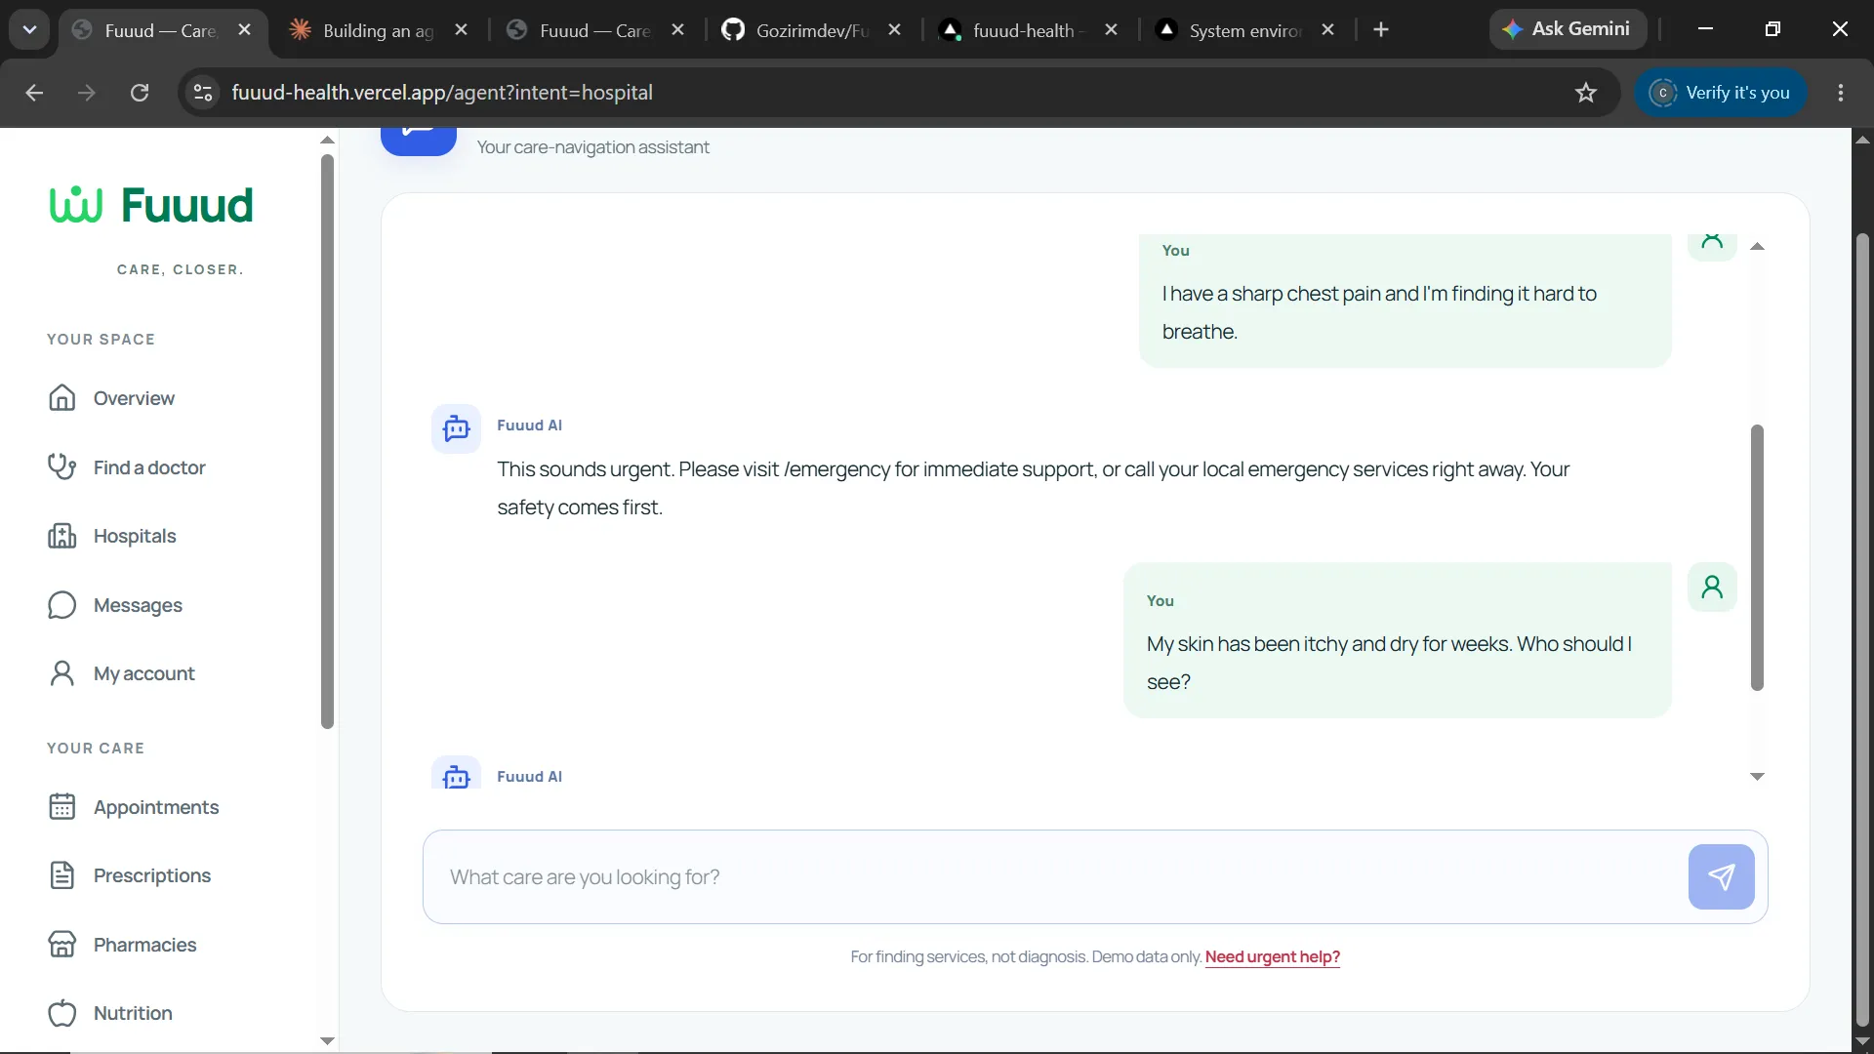Click the Fuuud logo
The width and height of the screenshot is (1874, 1054).
point(151,205)
